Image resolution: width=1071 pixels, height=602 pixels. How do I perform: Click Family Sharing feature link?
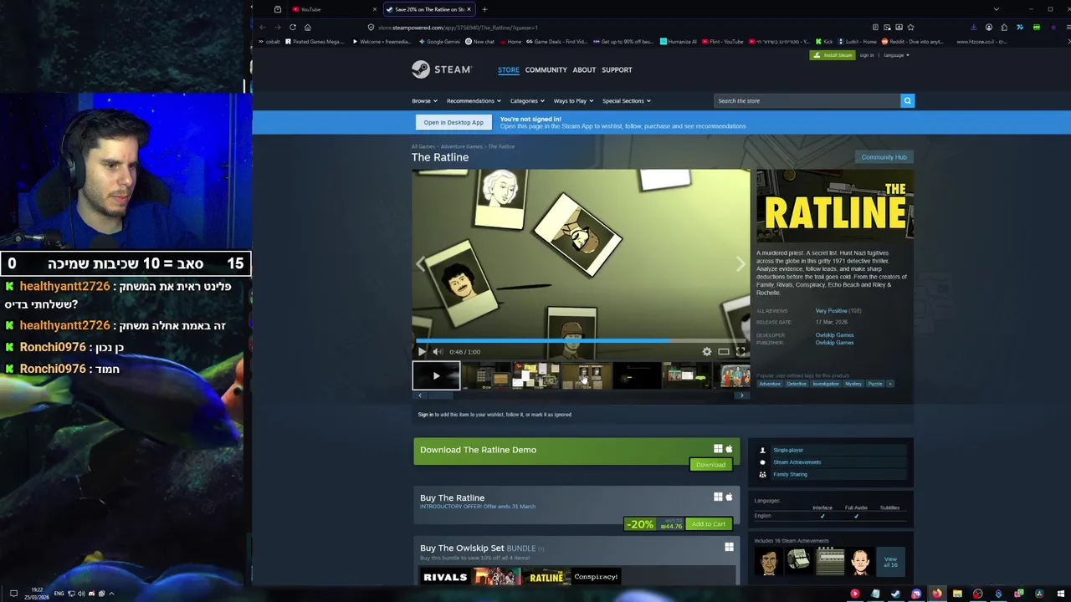tap(790, 475)
